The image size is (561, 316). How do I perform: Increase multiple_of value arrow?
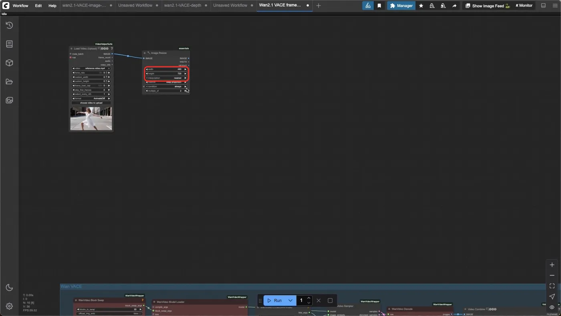[x=186, y=91]
